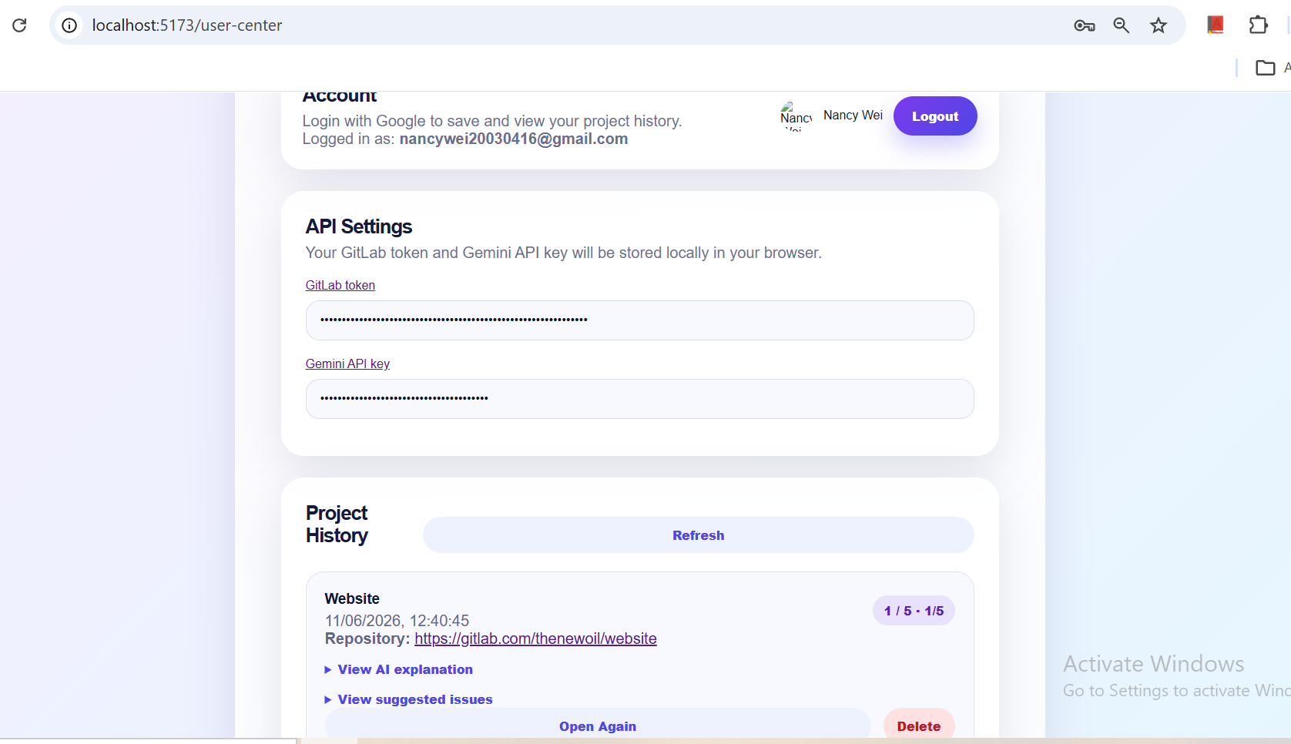Focus the GitLab token password field
Image resolution: width=1291 pixels, height=744 pixels.
[640, 320]
